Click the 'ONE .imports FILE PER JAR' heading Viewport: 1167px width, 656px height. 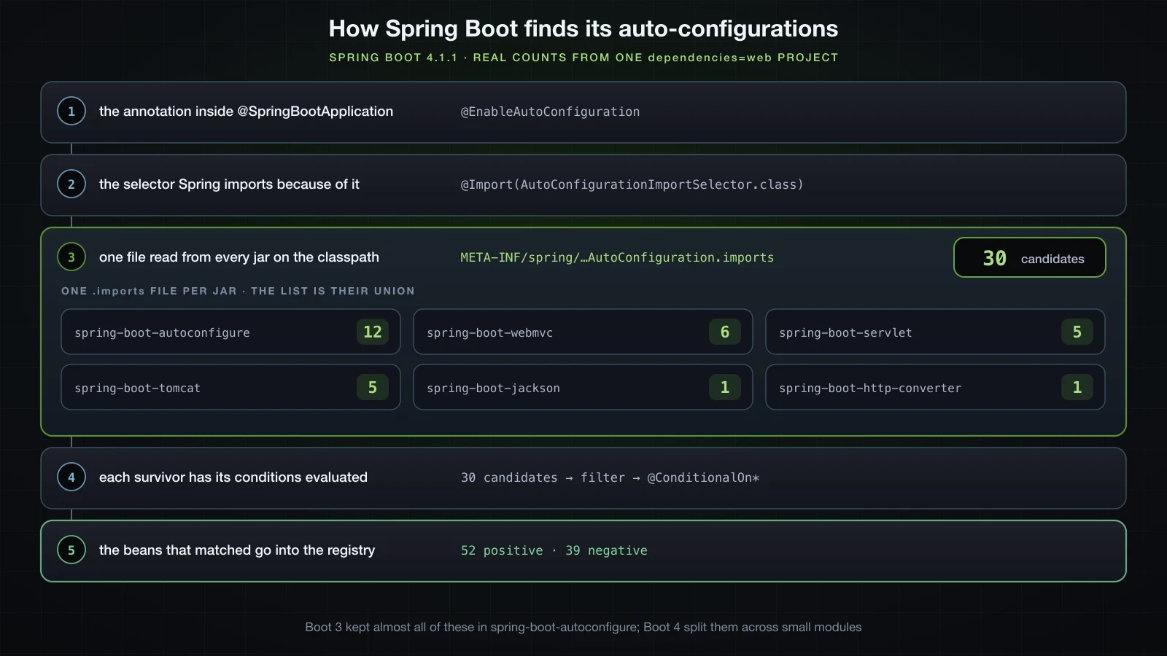238,291
